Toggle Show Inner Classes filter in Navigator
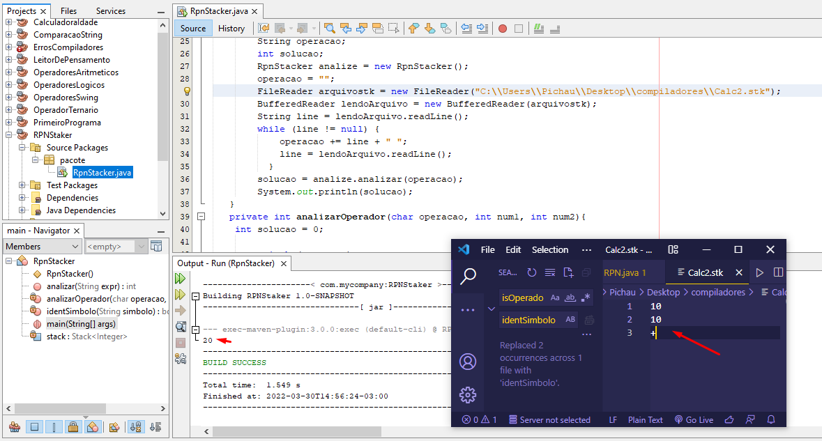 [92, 427]
